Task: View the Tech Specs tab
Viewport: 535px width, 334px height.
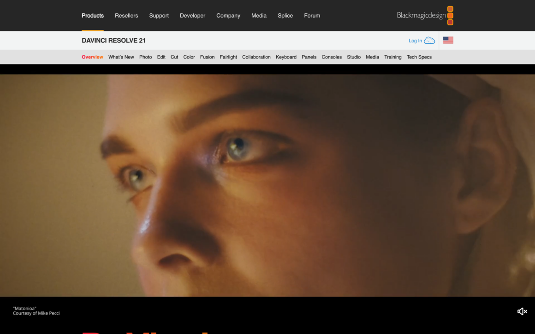Action: pos(419,57)
